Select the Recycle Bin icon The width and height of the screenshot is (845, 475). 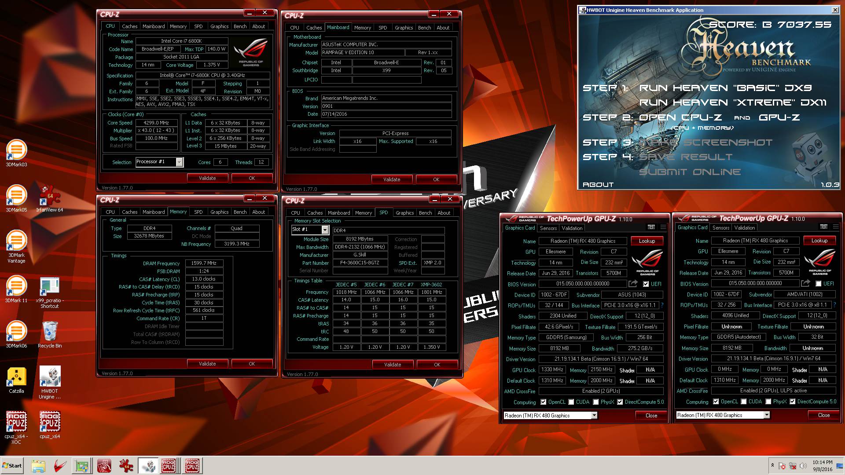(x=49, y=335)
